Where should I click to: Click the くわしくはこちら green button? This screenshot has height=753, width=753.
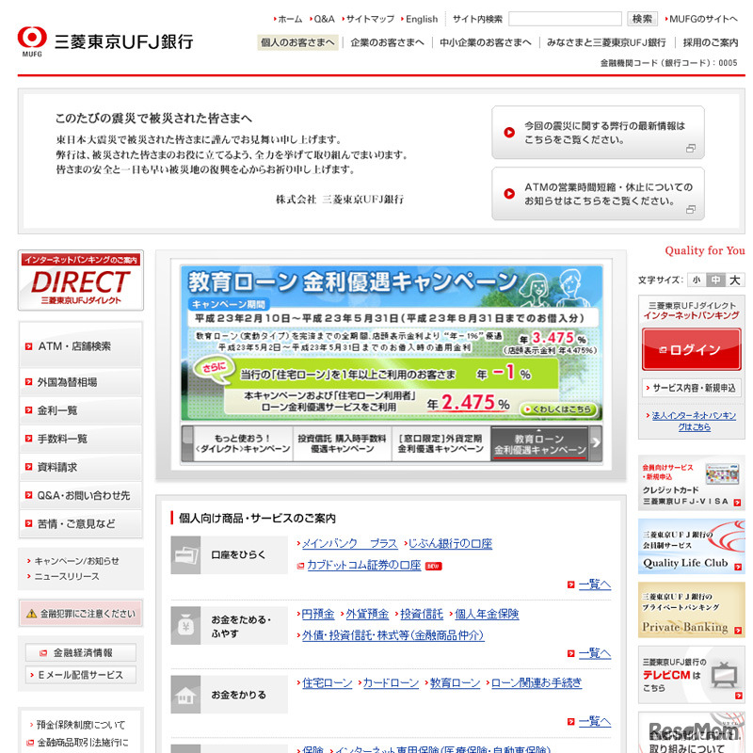pos(559,409)
